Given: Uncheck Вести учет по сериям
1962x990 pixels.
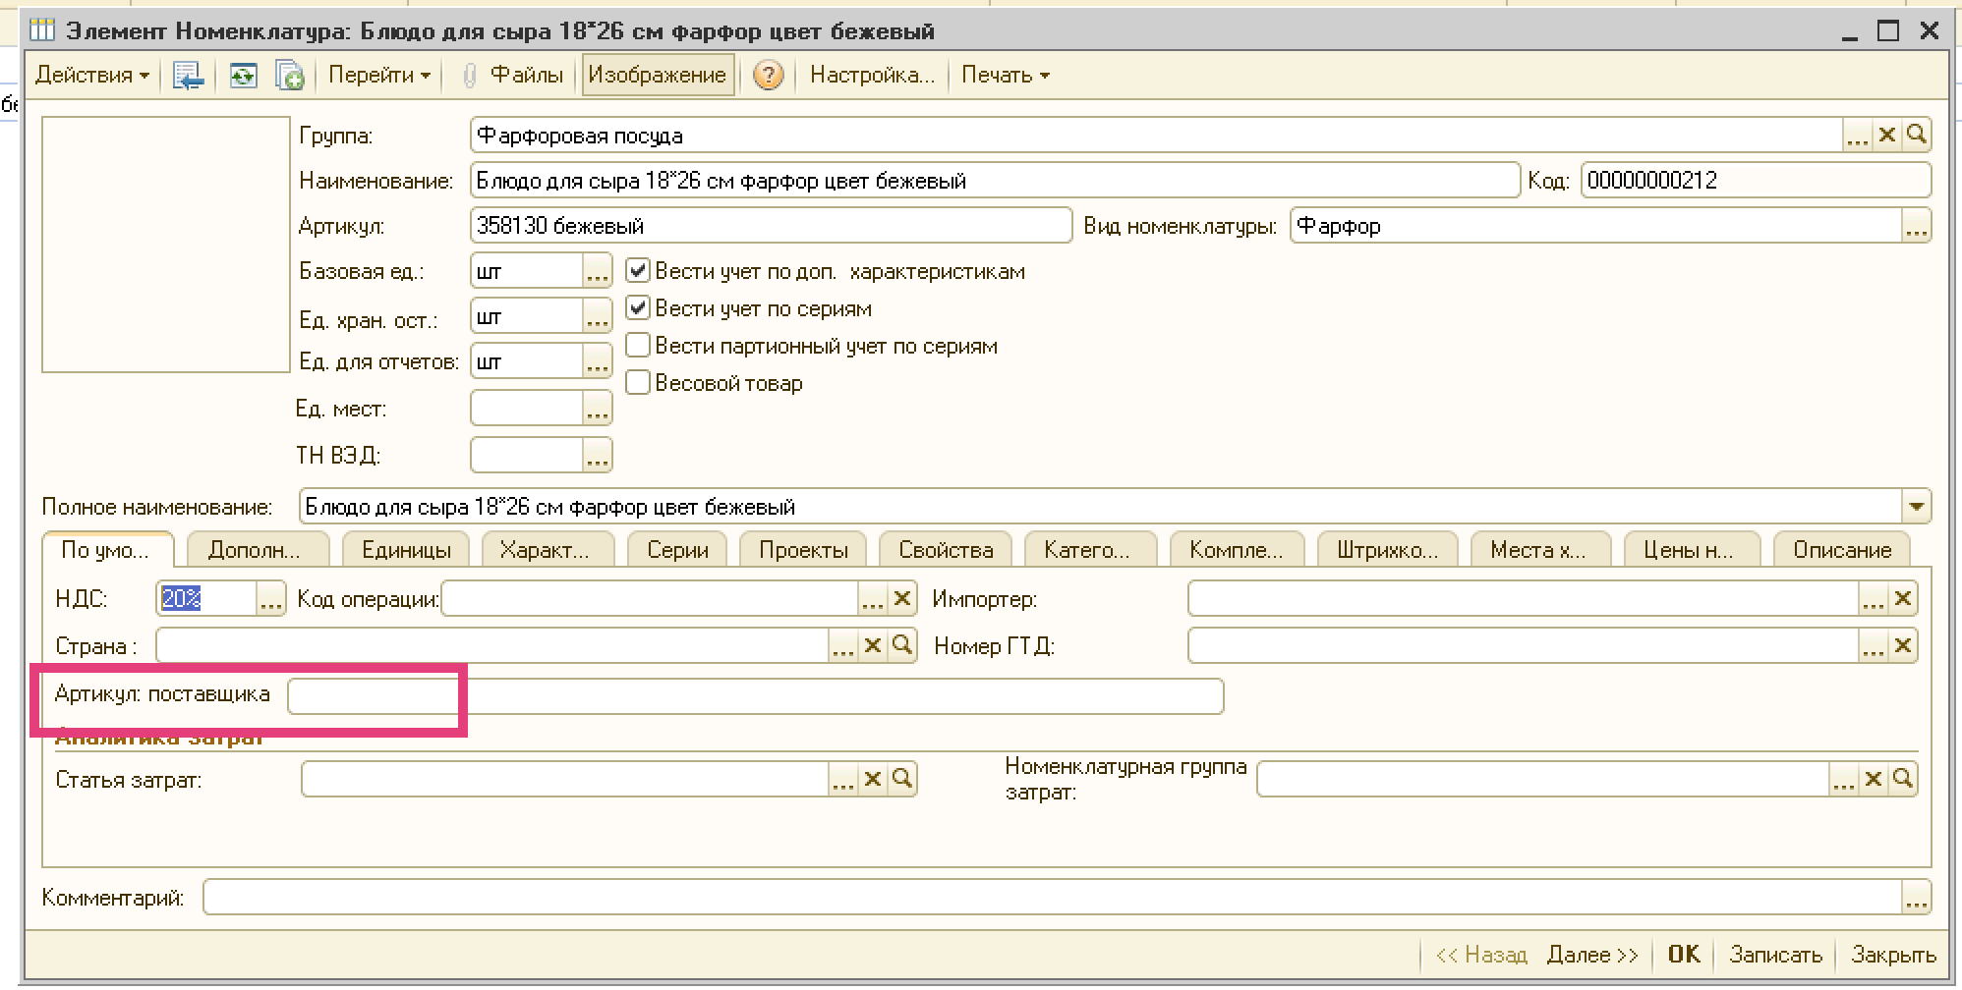Looking at the screenshot, I should (x=638, y=308).
